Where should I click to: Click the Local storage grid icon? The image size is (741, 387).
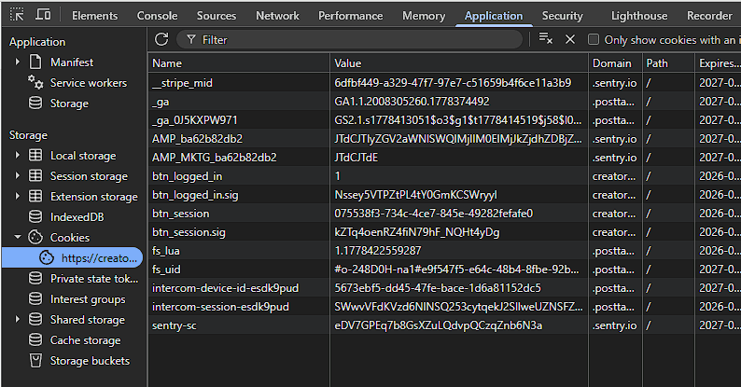pos(35,156)
